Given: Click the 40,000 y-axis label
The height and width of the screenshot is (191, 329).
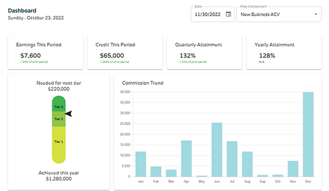Looking at the screenshot, I should [x=125, y=92].
